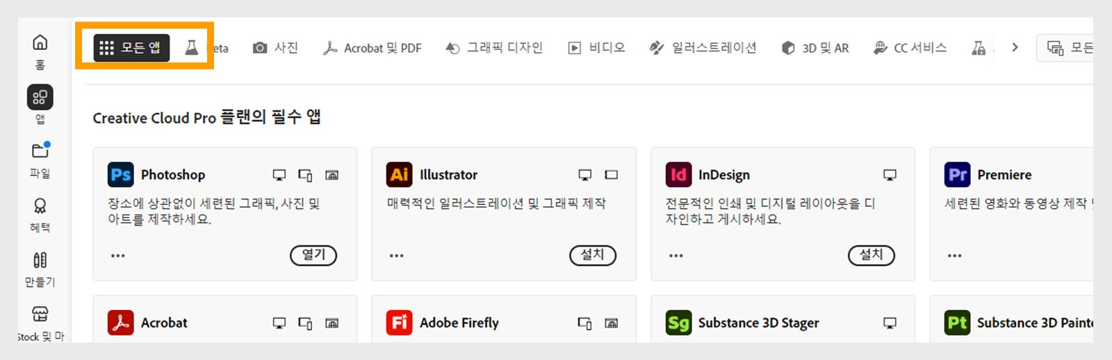Open Photoshop with the 열기 button

point(313,255)
